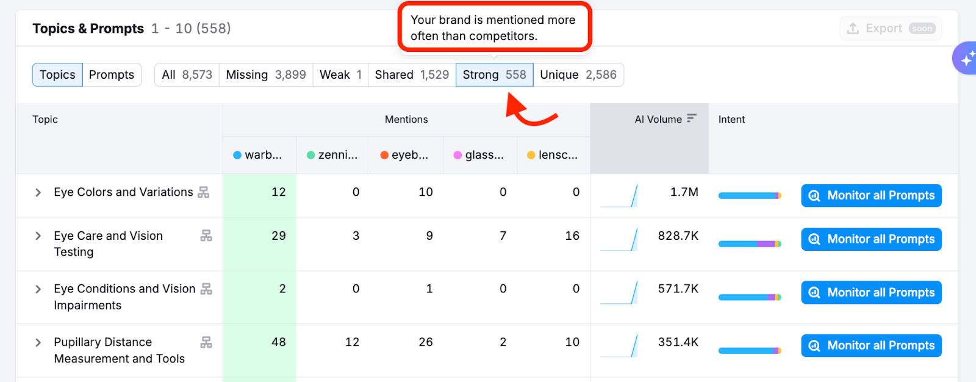976x382 pixels.
Task: Open the AI sparkle assistant button
Action: [x=966, y=59]
